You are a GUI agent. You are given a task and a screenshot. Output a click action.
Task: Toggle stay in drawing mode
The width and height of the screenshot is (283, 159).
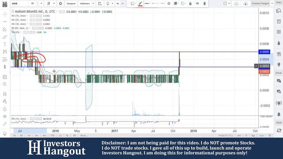pyautogui.click(x=5, y=101)
